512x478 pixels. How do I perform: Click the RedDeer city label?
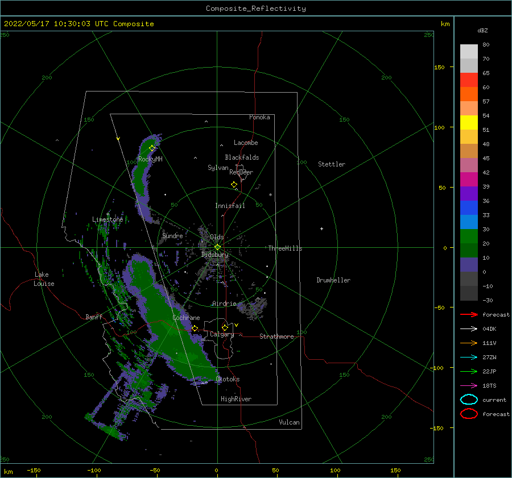[x=241, y=172]
